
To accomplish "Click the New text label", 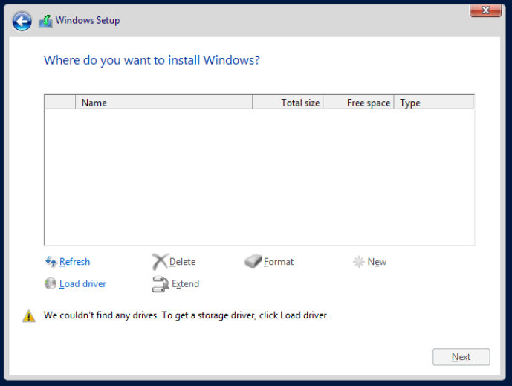I will click(x=377, y=262).
